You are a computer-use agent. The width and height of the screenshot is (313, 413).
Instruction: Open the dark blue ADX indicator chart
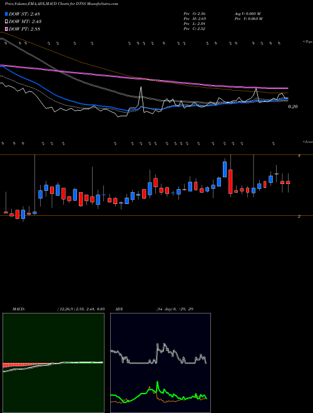160,363
